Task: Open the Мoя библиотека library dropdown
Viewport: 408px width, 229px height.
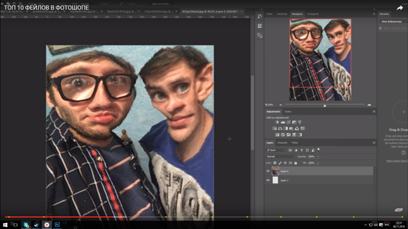Action: tap(393, 21)
